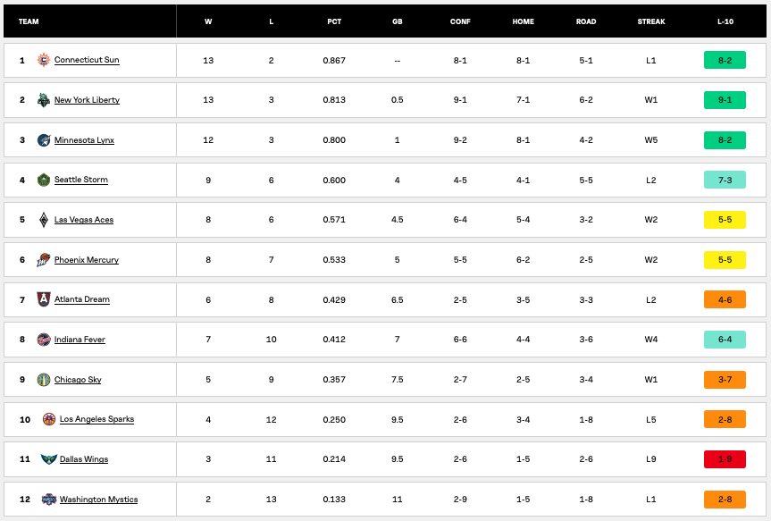Click the Phoenix Mercury logo icon

(x=44, y=260)
